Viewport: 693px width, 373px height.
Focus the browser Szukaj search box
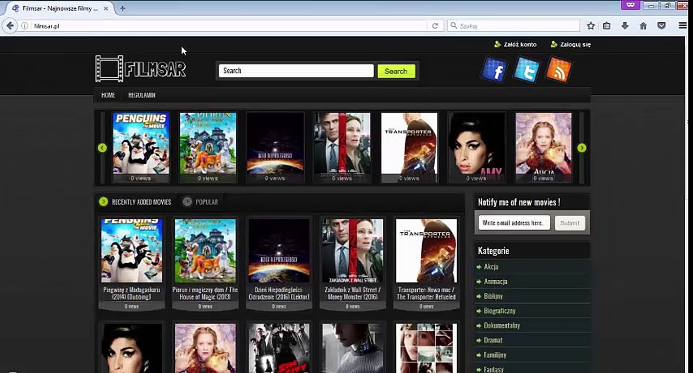pos(514,26)
